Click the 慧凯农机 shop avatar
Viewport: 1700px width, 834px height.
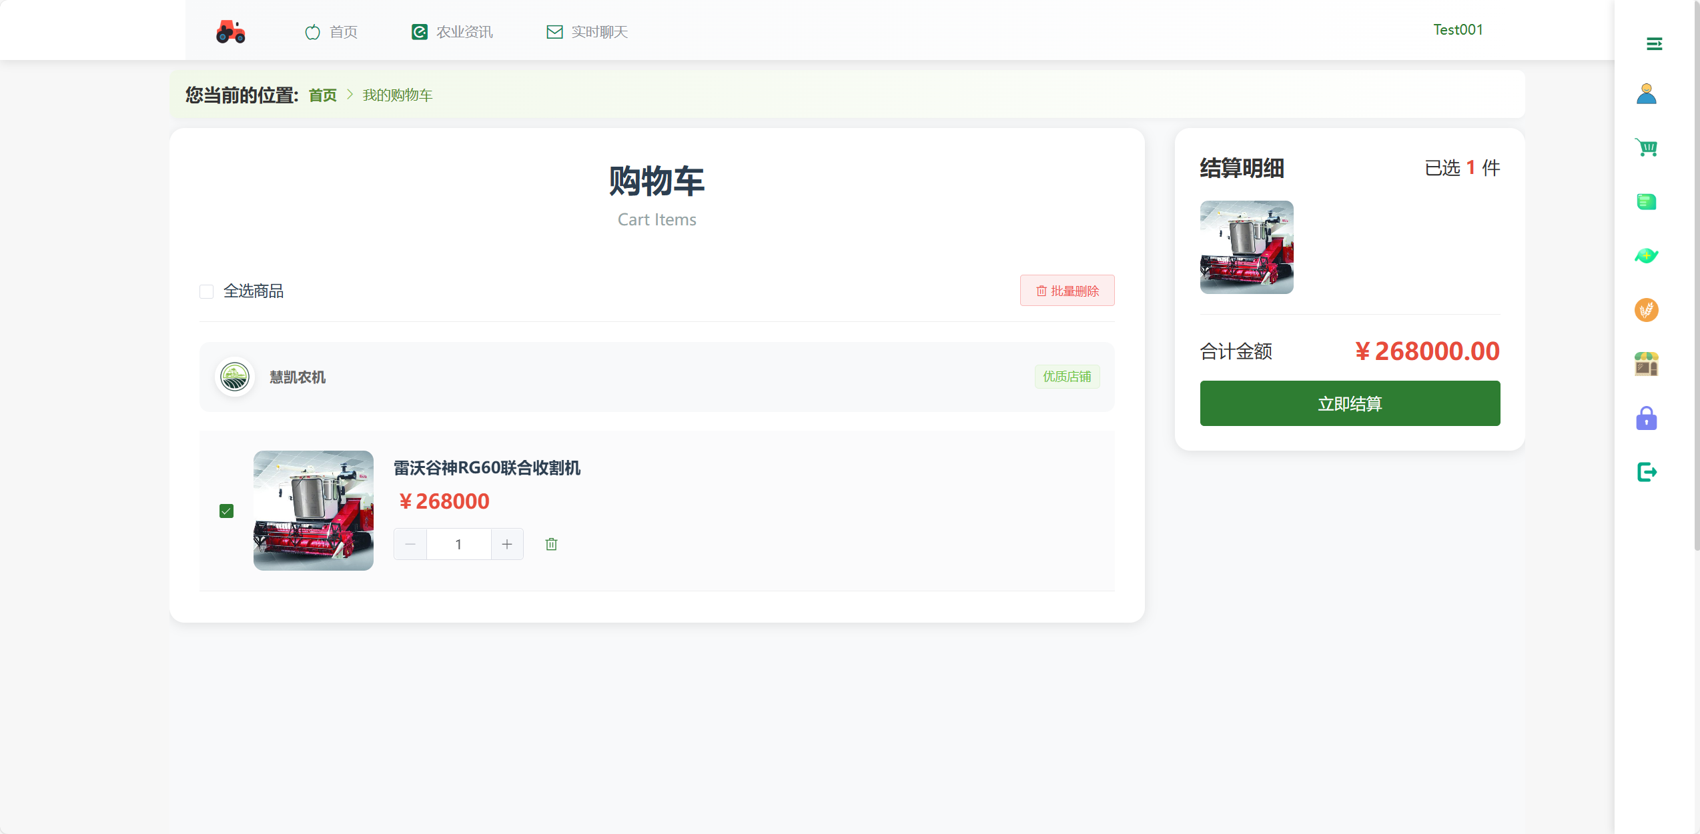click(x=235, y=377)
